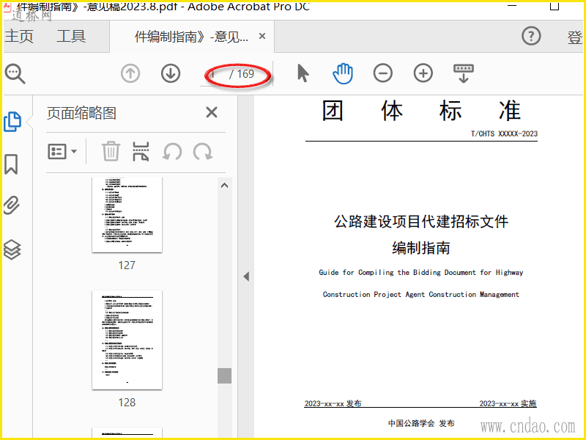Go to previous page arrow
586x440 pixels.
(130, 73)
